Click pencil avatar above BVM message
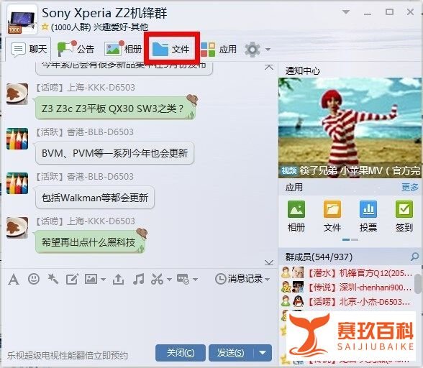This screenshot has width=423, height=368. [17, 139]
